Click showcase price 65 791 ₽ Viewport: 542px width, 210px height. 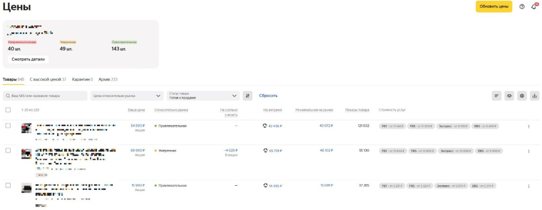click(275, 151)
